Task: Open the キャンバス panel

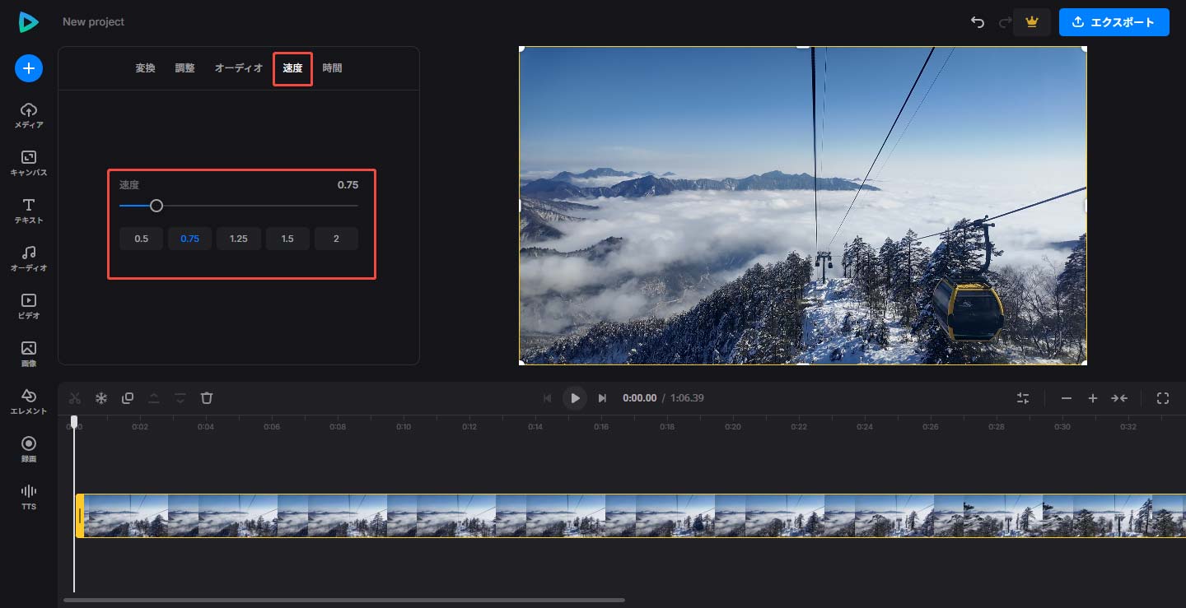Action: point(29,164)
